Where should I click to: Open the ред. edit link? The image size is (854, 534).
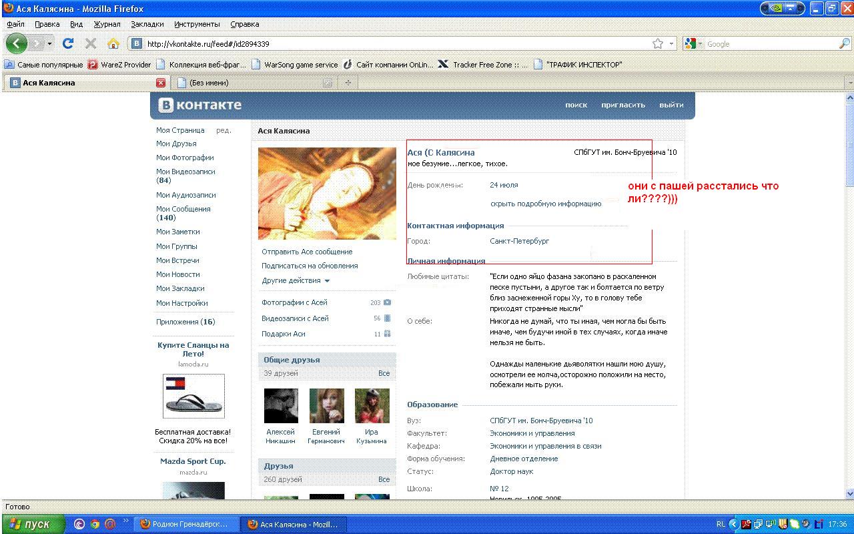(x=224, y=130)
